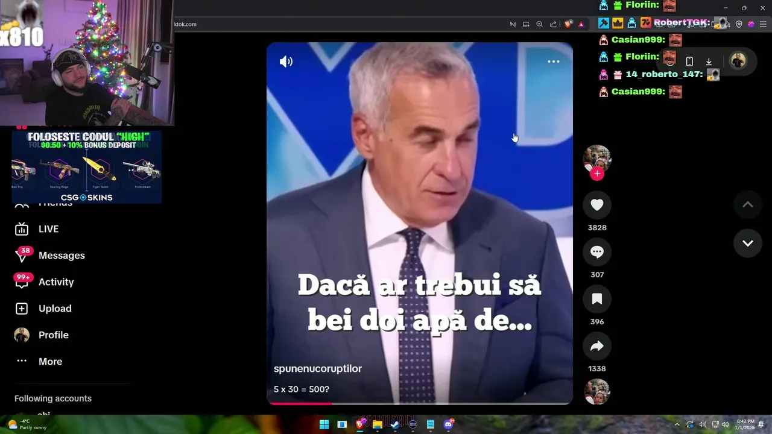772x434 pixels.
Task: Open the weather widget showing -4°C
Action: [x=27, y=424]
